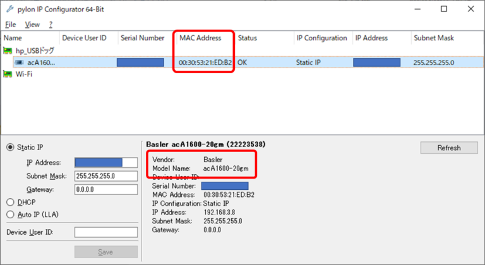Click the IP Configuration column header
The height and width of the screenshot is (265, 485).
(x=321, y=38)
